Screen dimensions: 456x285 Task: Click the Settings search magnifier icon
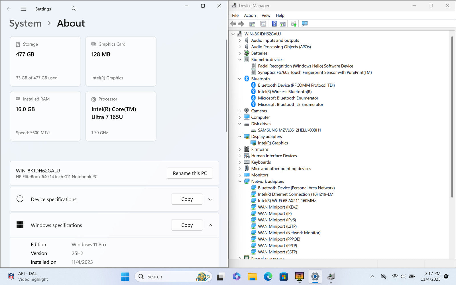(74, 9)
